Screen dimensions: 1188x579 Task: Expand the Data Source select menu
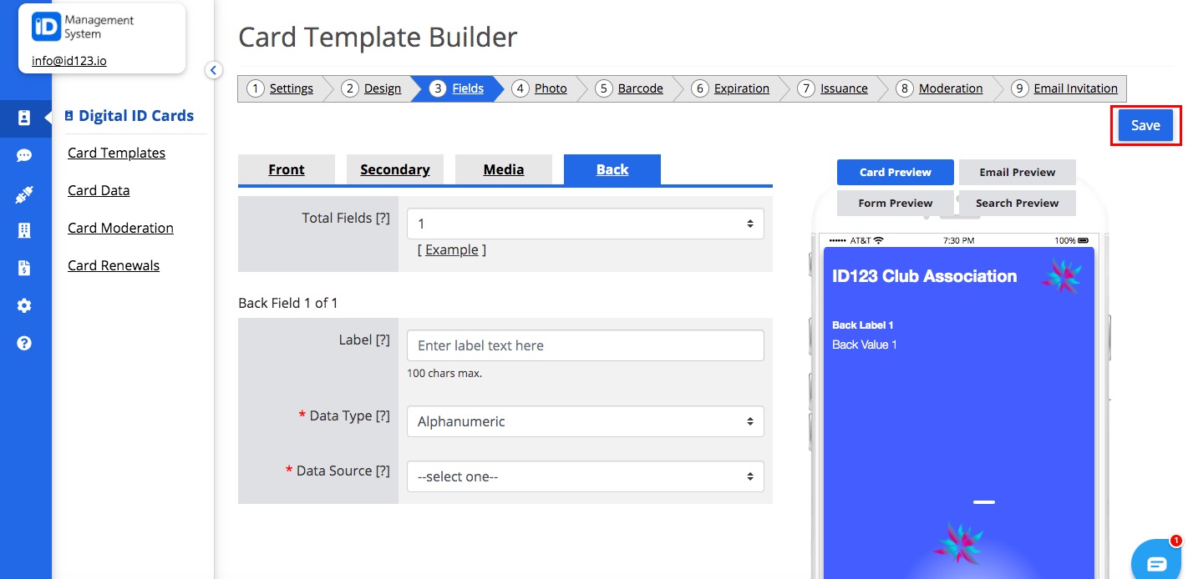pyautogui.click(x=585, y=476)
